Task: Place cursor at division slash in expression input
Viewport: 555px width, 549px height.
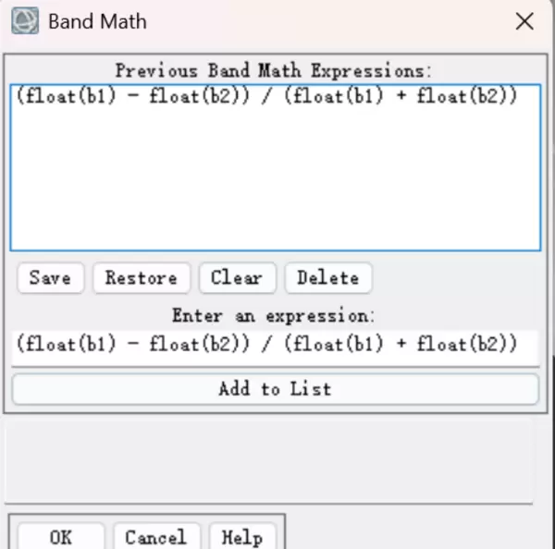Action: 265,345
